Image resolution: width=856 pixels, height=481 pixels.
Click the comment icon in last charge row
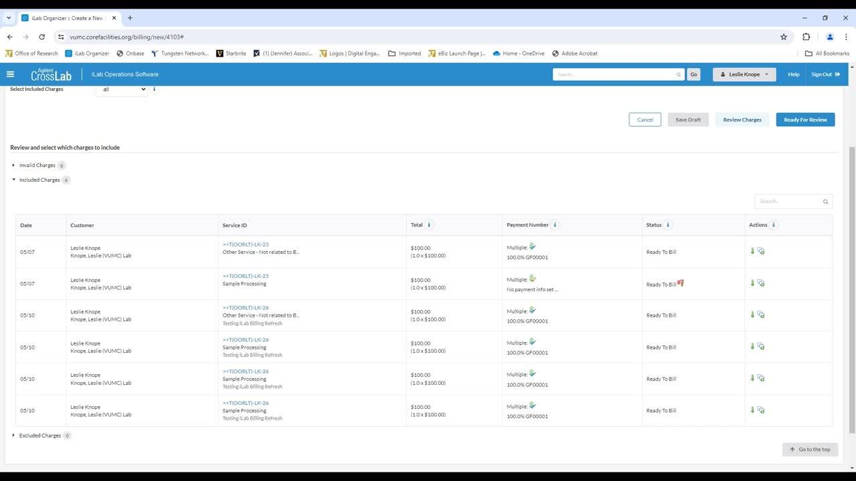coord(761,410)
